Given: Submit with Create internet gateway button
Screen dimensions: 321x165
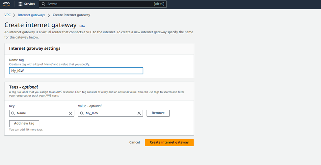Looking at the screenshot, I should pos(169,143).
